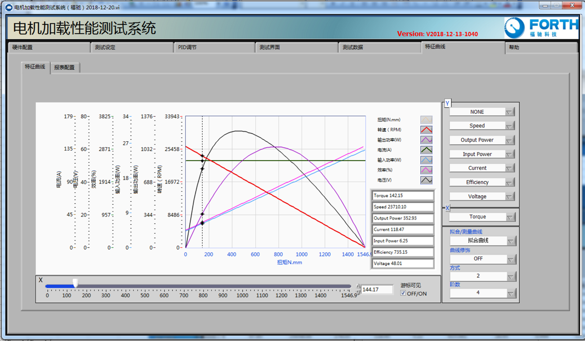Click the 转速 (RPM) red legend icon

426,130
